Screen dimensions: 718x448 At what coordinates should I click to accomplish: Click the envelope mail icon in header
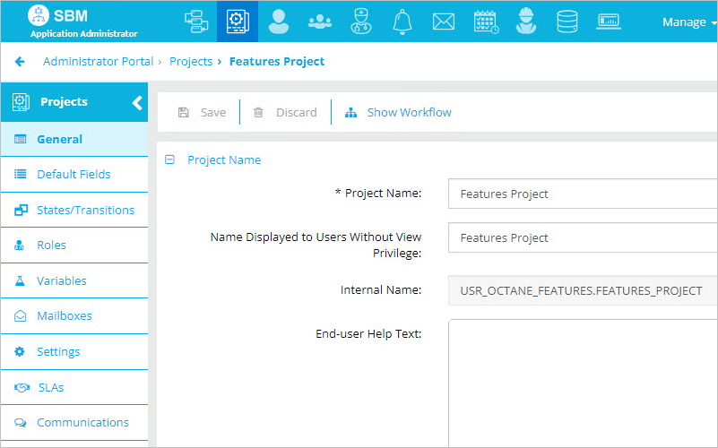(444, 22)
